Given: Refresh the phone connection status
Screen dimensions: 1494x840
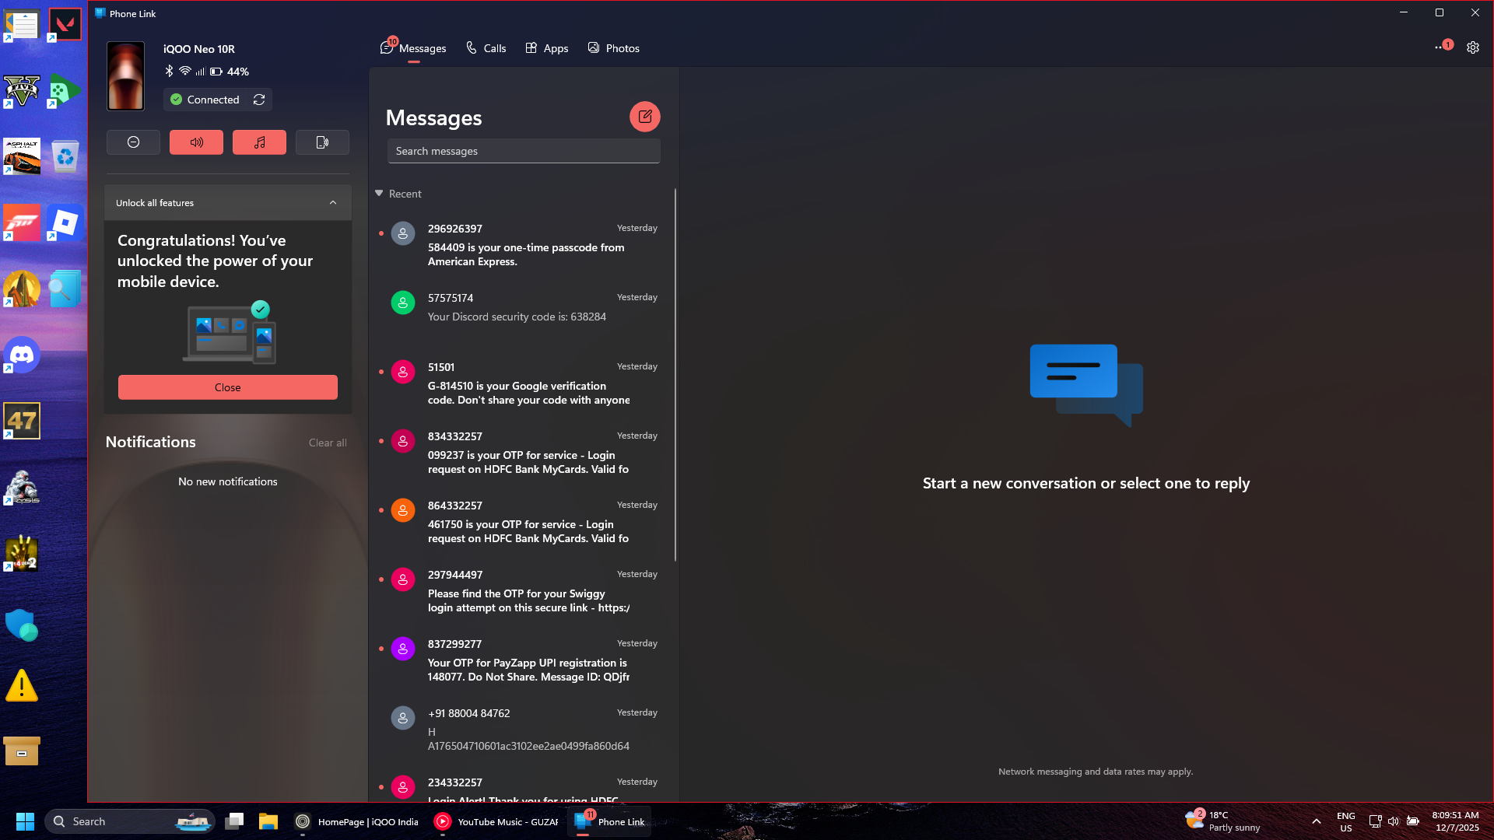Looking at the screenshot, I should click(259, 100).
